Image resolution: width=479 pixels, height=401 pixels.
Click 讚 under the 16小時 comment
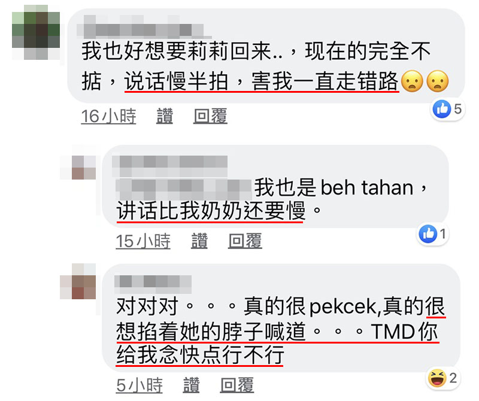(x=165, y=116)
